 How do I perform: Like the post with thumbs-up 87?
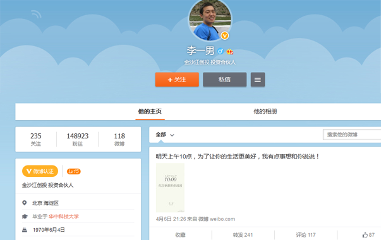point(368,235)
